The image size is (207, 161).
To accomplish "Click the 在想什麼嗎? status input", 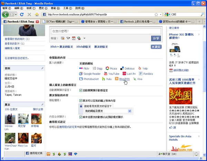I will coord(106,31).
